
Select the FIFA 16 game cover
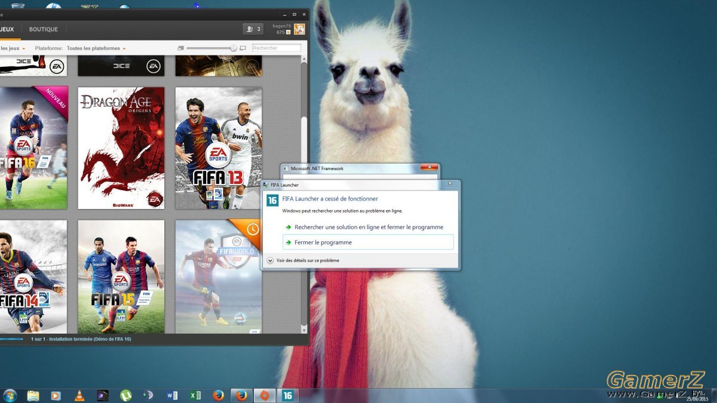[33, 148]
